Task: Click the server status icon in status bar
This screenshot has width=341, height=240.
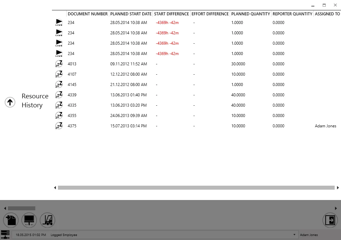Action: (5, 235)
